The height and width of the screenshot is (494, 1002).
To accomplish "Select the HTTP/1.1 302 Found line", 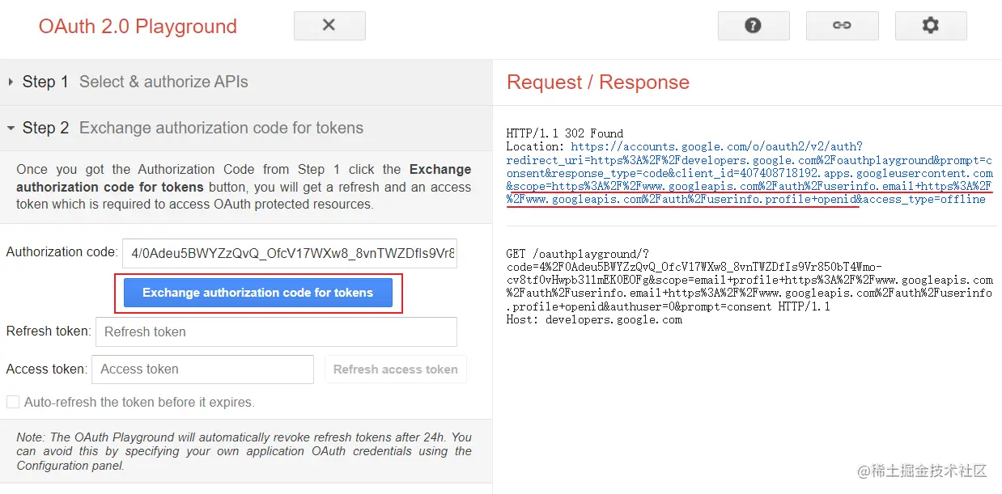I will pos(565,133).
